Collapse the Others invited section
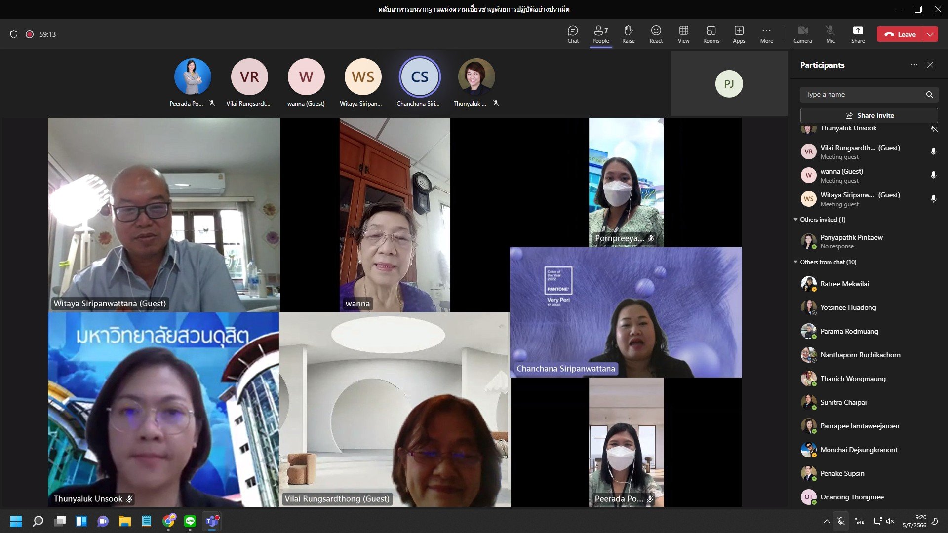 [x=795, y=220]
